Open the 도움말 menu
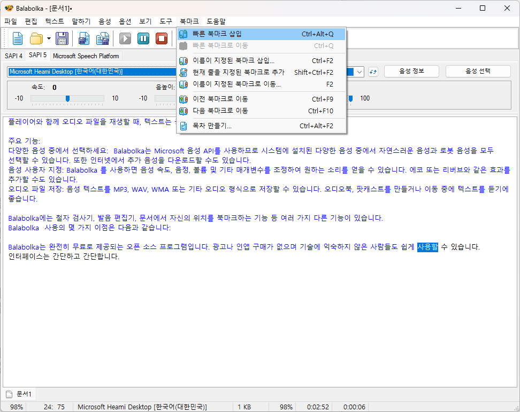Viewport: 520px width, 412px height. pos(216,21)
